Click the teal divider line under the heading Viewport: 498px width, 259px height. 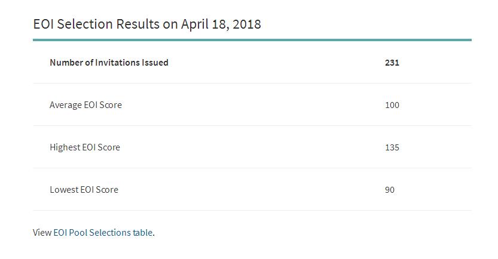click(252, 40)
